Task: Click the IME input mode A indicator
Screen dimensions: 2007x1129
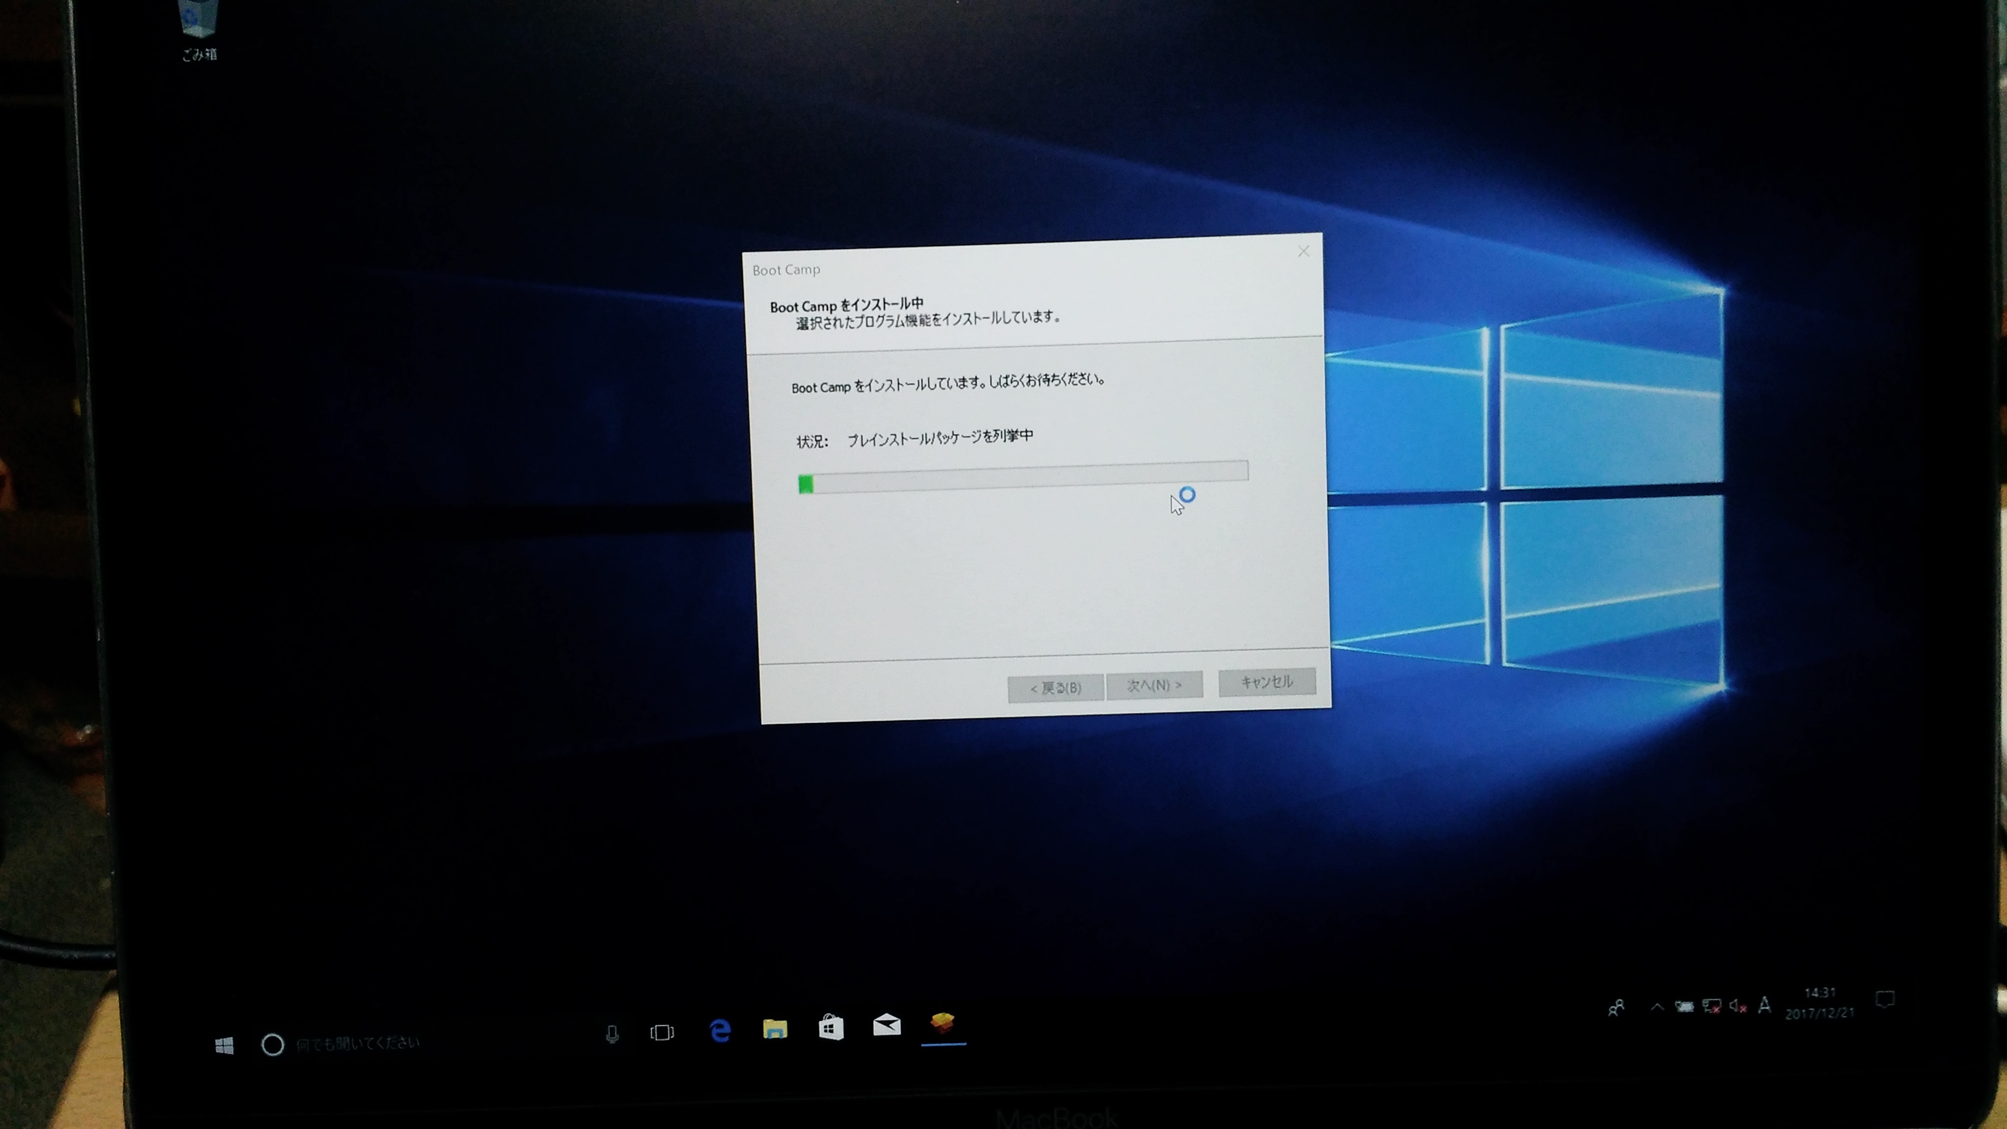Action: tap(1765, 1005)
